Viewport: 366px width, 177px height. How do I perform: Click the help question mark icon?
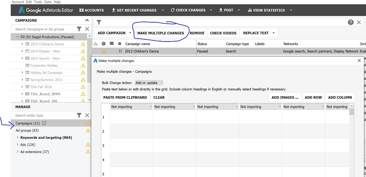[x=351, y=22]
